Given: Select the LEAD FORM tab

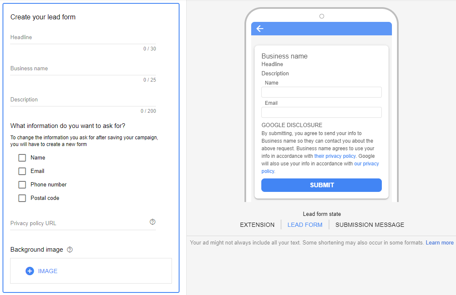Looking at the screenshot, I should point(305,225).
